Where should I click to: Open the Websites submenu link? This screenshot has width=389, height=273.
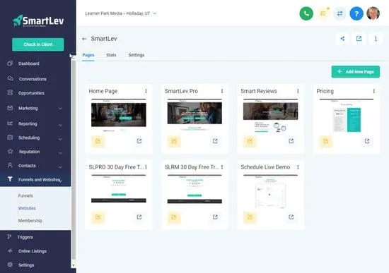pos(27,208)
